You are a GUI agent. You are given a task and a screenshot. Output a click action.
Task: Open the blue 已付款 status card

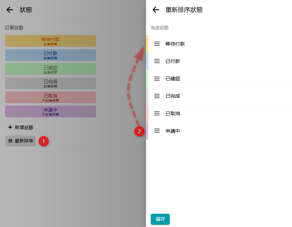tap(51, 55)
